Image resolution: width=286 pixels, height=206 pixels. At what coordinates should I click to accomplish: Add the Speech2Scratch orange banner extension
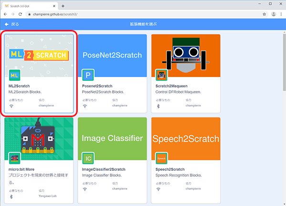(185, 138)
